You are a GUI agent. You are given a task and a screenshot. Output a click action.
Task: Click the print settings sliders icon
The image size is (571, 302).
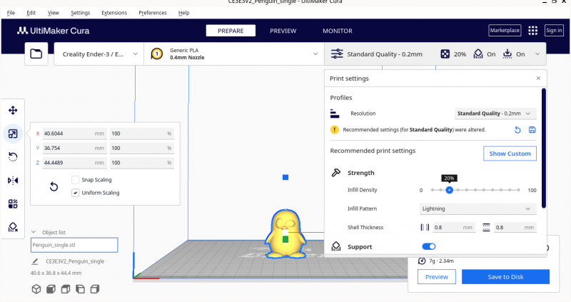pyautogui.click(x=337, y=54)
